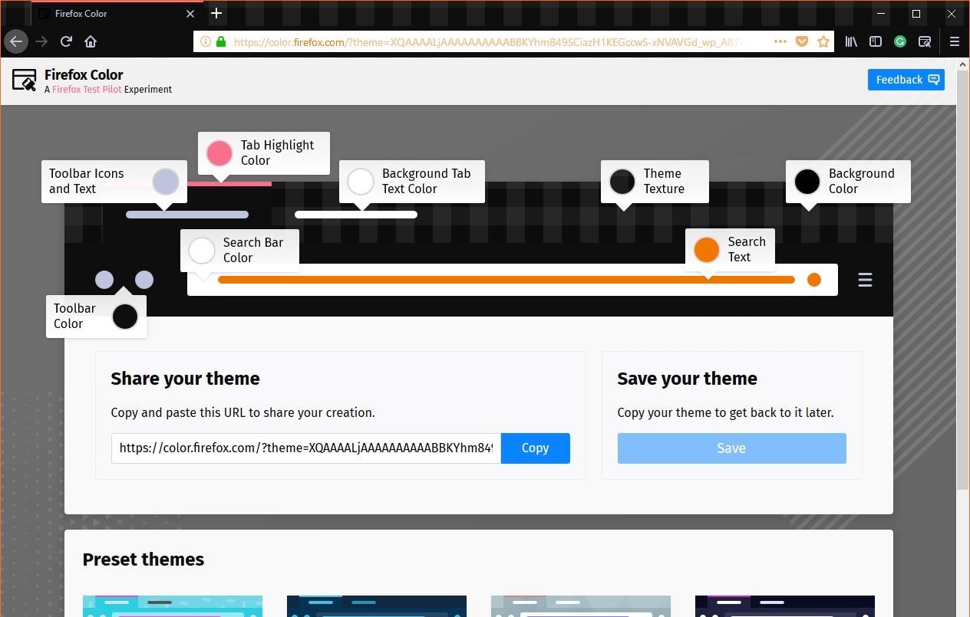Click the Feedback button

tap(906, 80)
